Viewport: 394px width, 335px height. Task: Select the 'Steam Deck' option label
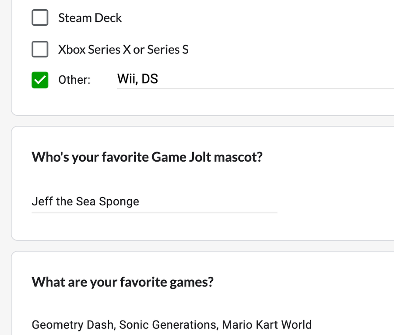(90, 18)
